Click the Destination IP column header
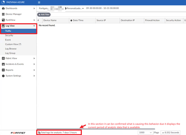 click(x=132, y=20)
